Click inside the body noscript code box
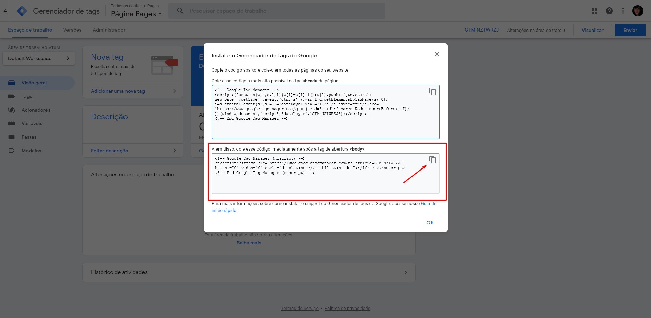The image size is (651, 318). tap(326, 173)
